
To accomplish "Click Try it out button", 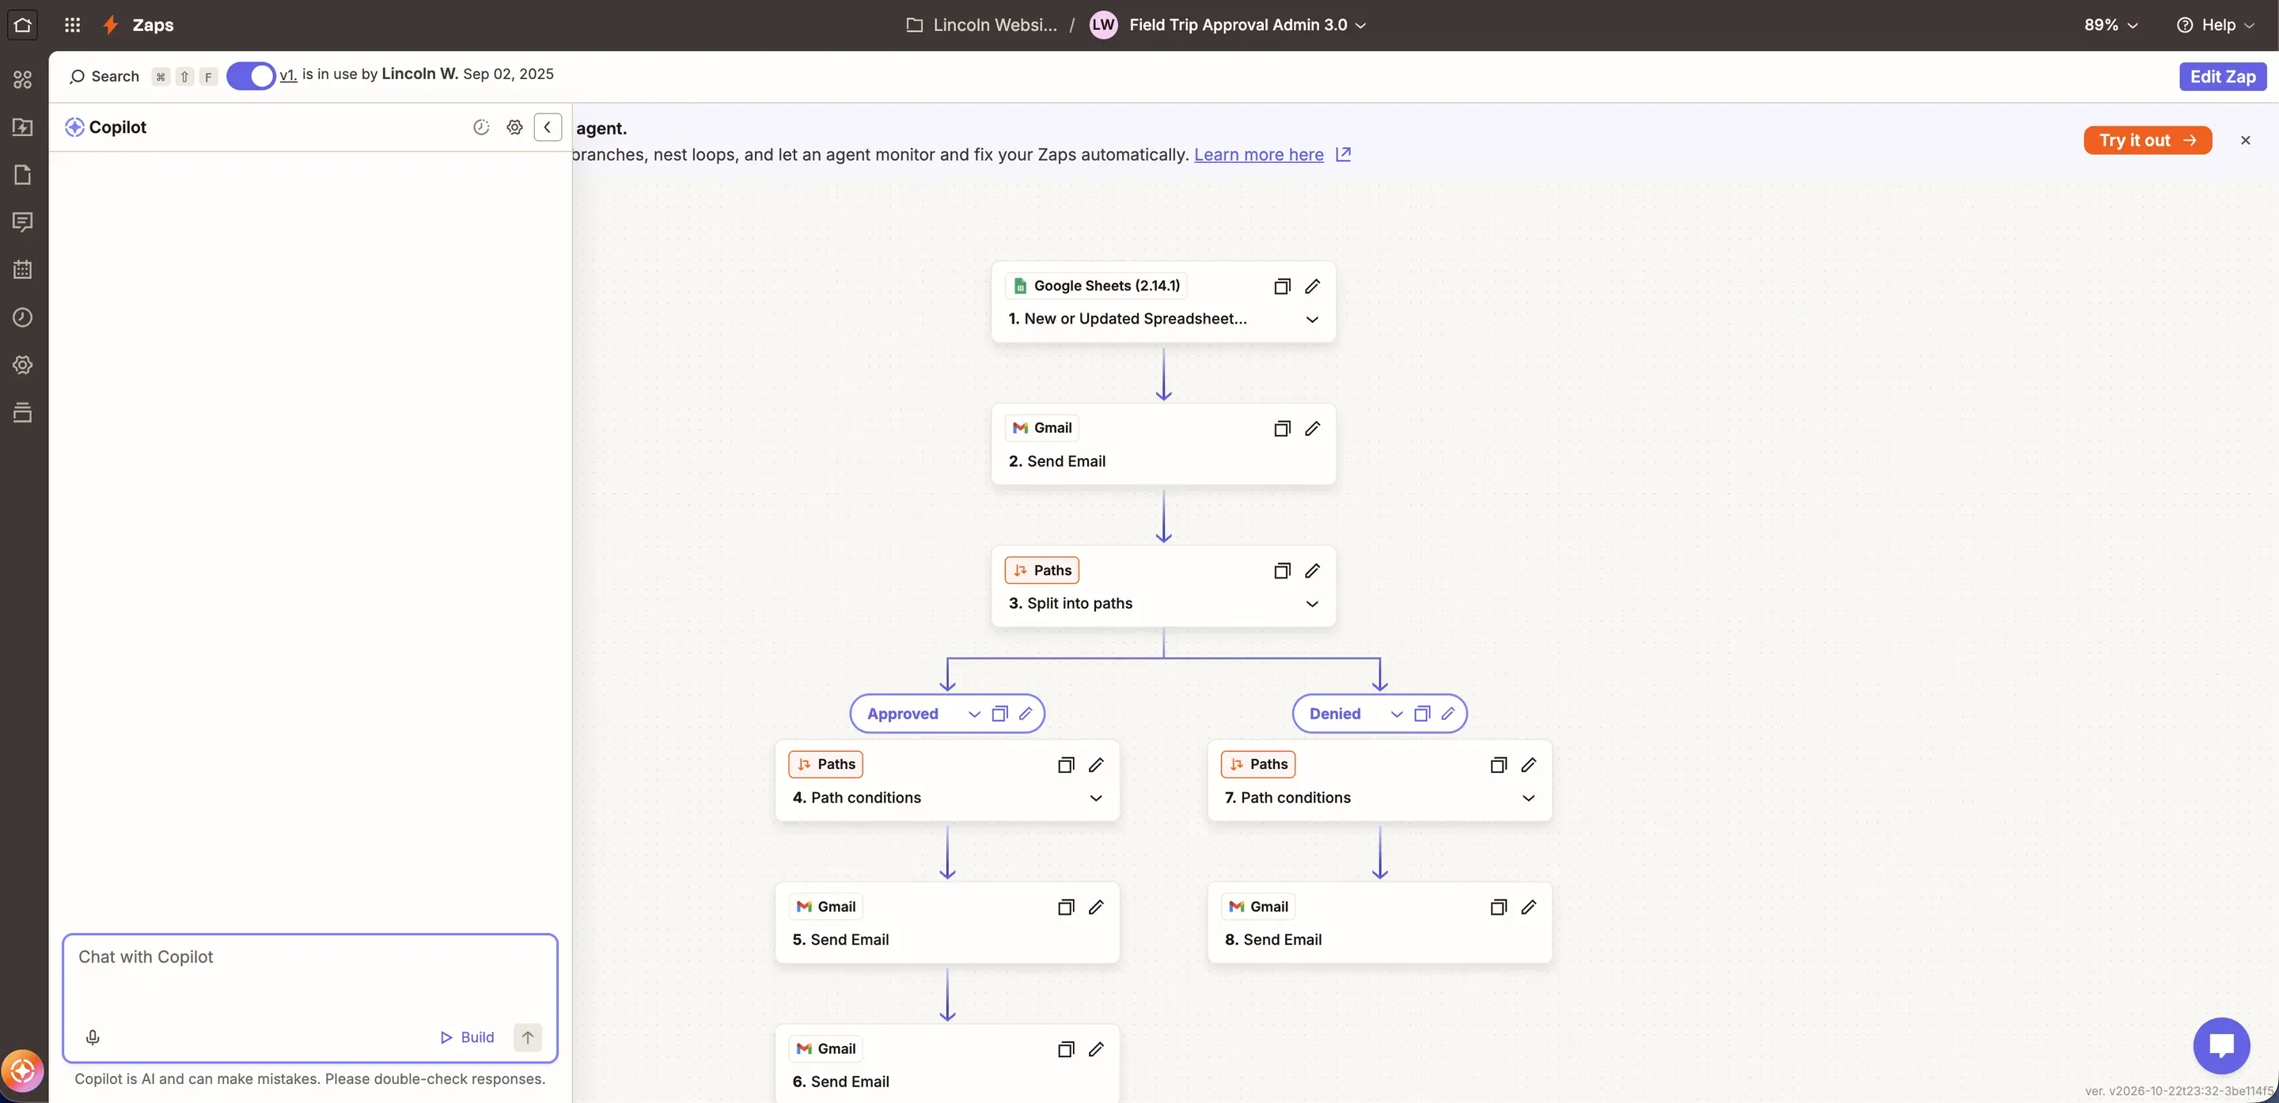I will pos(2147,141).
